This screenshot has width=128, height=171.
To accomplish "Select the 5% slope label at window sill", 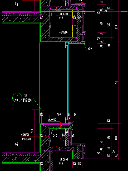I will point(71,119).
